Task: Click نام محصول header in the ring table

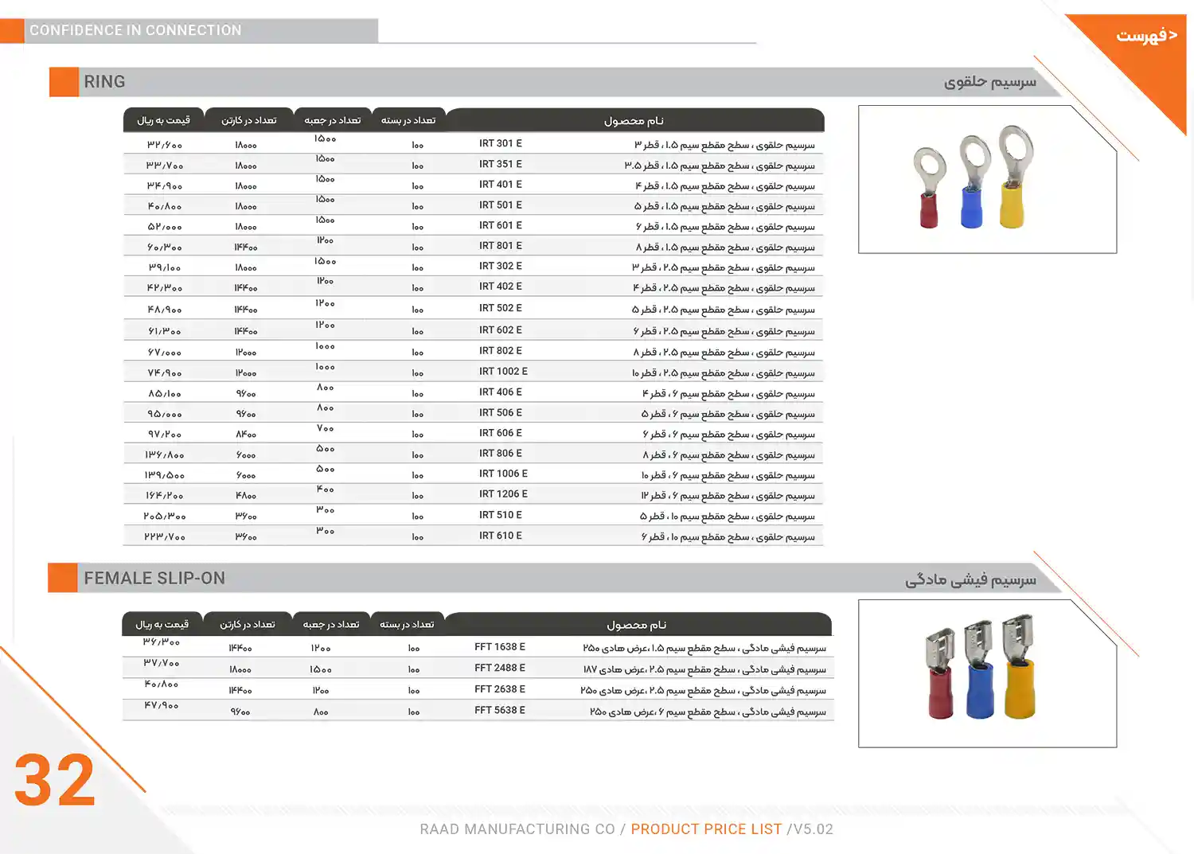Action: pos(634,121)
